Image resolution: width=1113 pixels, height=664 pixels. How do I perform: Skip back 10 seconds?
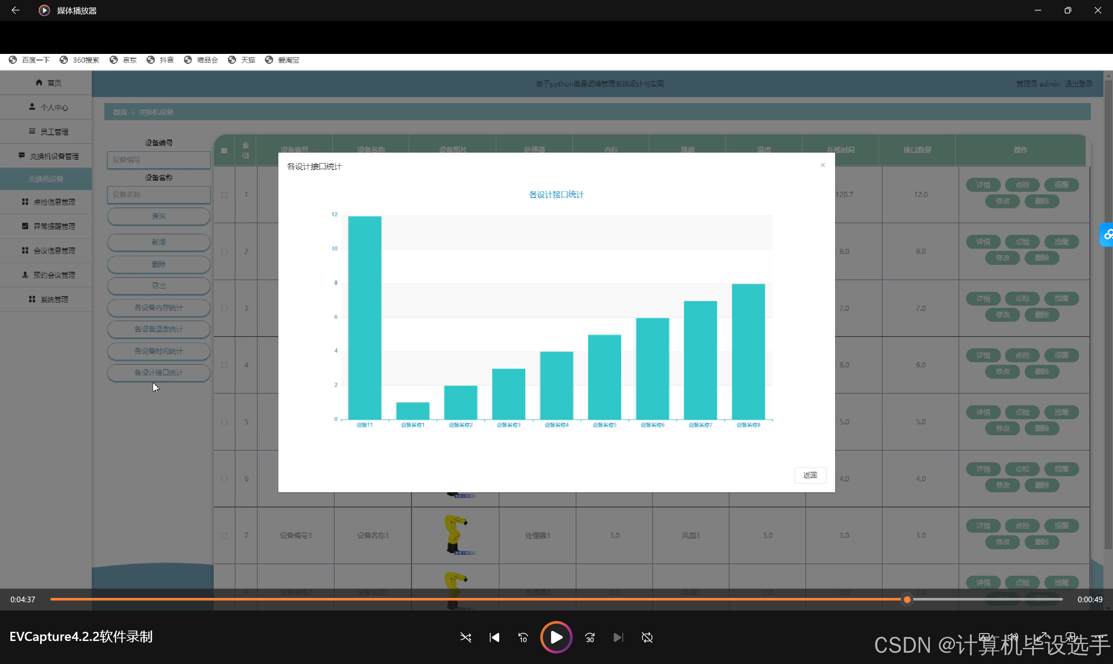click(523, 637)
